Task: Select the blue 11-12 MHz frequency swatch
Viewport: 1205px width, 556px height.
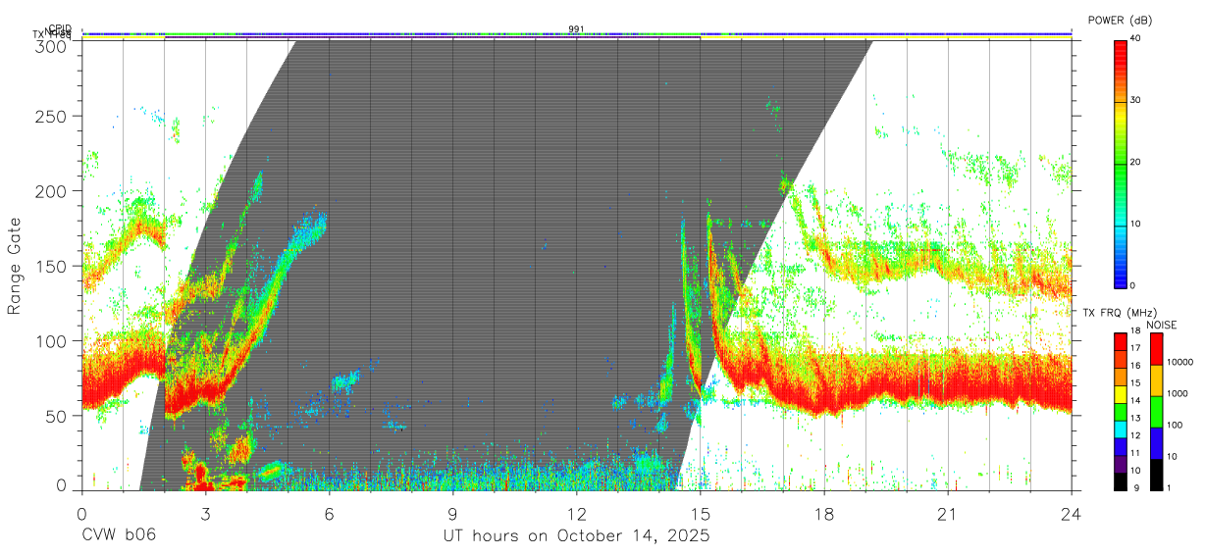Action: point(1121,447)
